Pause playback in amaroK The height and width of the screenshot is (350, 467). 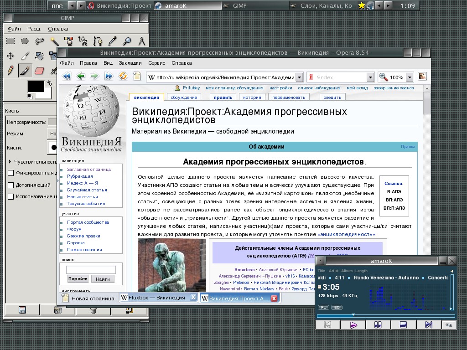[x=378, y=324]
